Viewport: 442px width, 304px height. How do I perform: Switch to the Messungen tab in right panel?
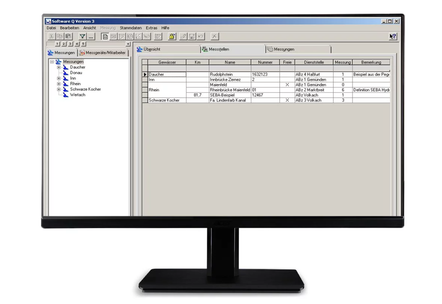point(284,49)
